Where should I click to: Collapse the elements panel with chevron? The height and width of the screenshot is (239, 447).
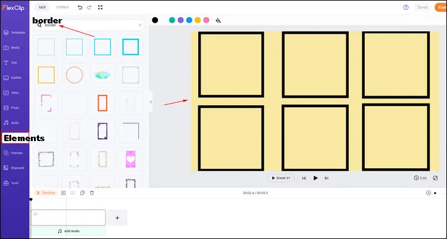pyautogui.click(x=151, y=102)
